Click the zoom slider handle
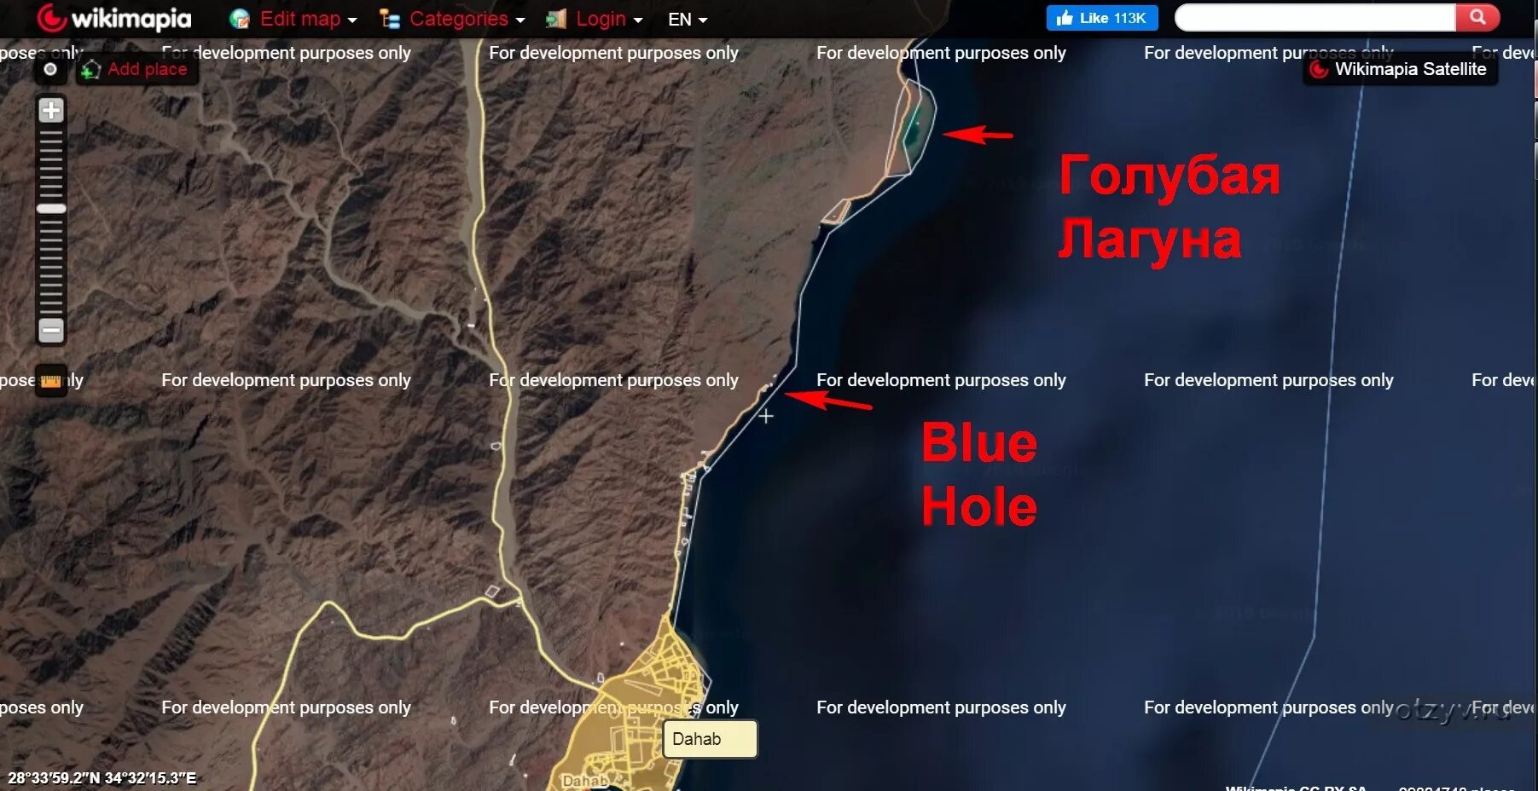Viewport: 1538px width, 791px height. pyautogui.click(x=51, y=209)
